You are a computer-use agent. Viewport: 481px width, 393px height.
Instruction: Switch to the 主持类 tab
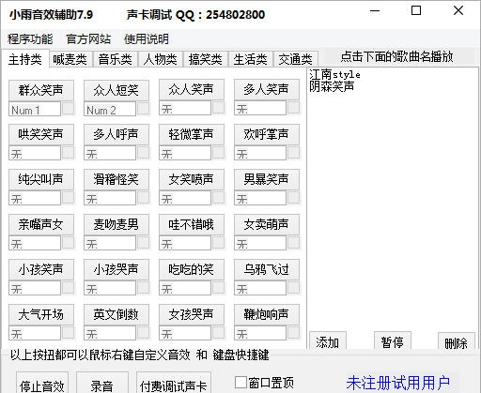[x=25, y=59]
